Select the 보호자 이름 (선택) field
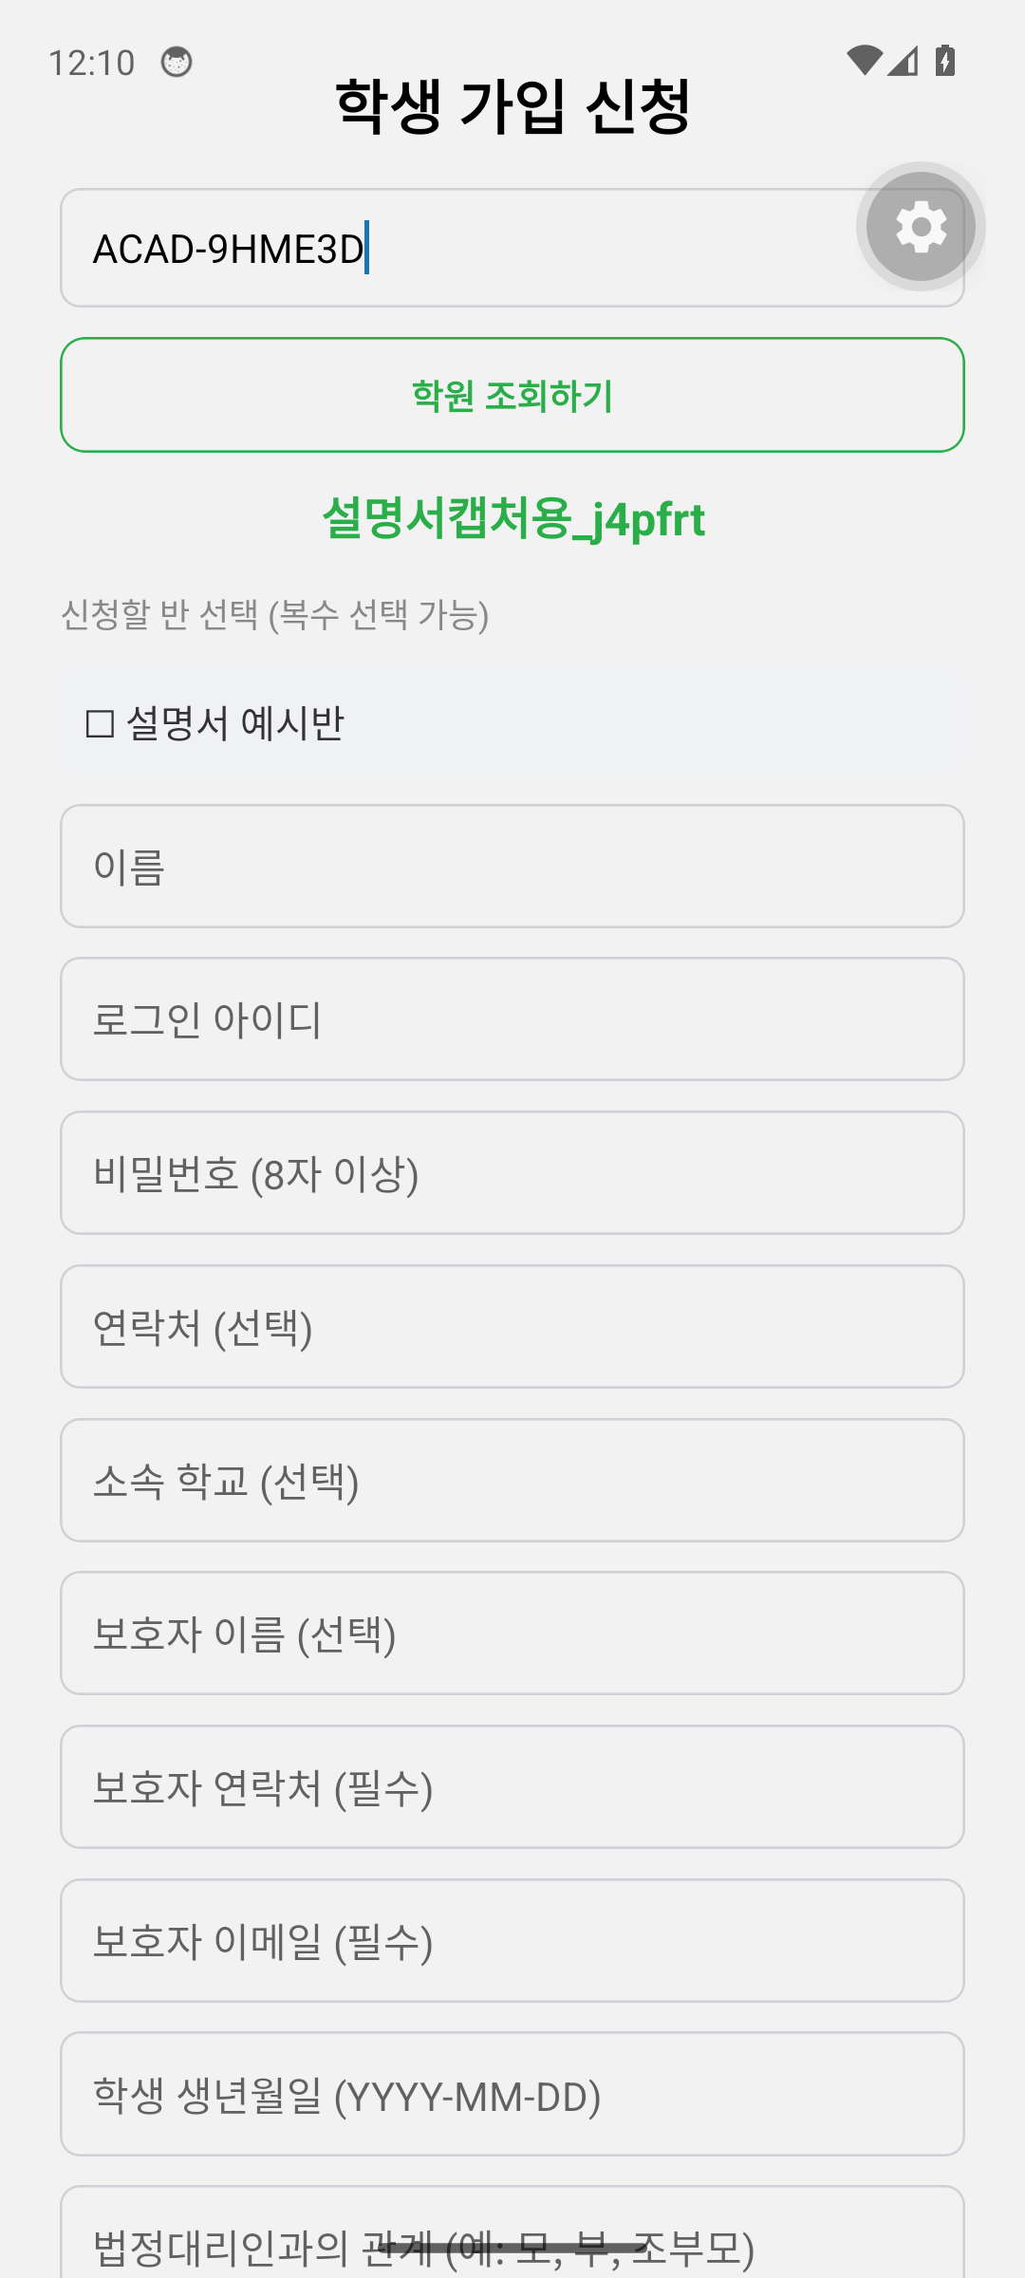The width and height of the screenshot is (1025, 2278). click(x=512, y=1634)
